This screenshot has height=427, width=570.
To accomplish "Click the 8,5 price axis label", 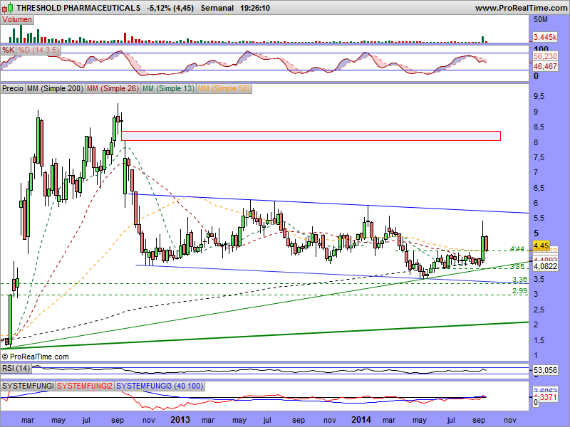I will [x=539, y=127].
